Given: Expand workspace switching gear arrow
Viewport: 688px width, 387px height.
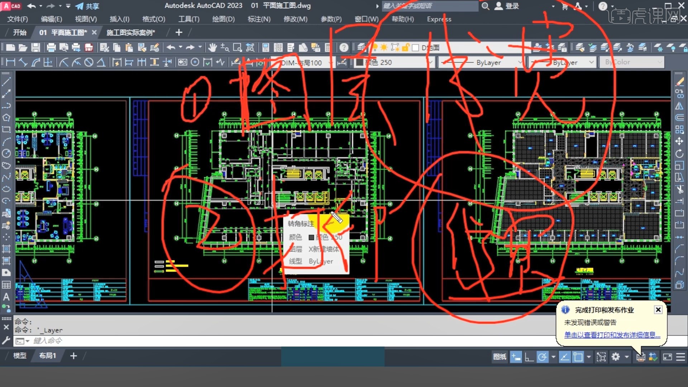Looking at the screenshot, I should click(x=627, y=357).
